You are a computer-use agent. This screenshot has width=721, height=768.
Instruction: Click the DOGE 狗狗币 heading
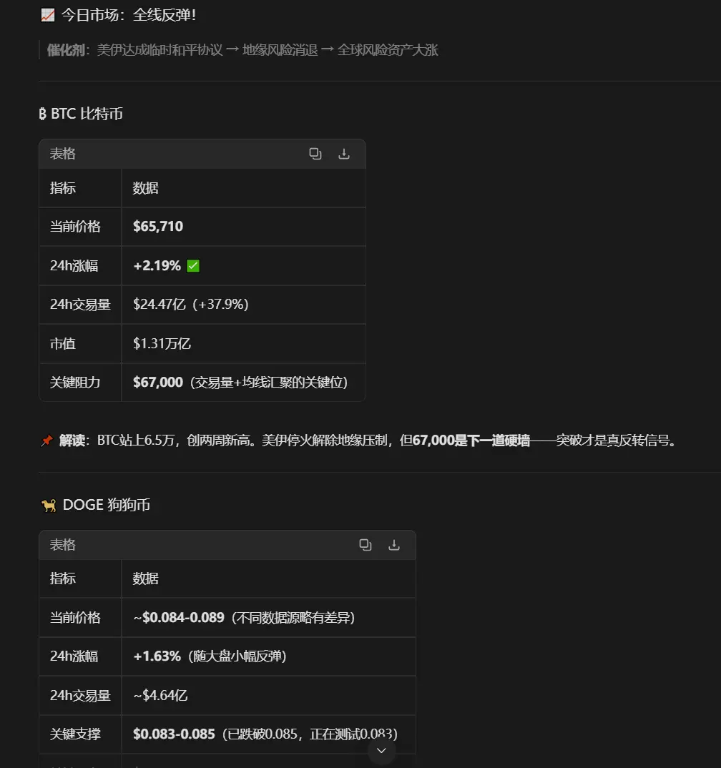[x=107, y=505]
